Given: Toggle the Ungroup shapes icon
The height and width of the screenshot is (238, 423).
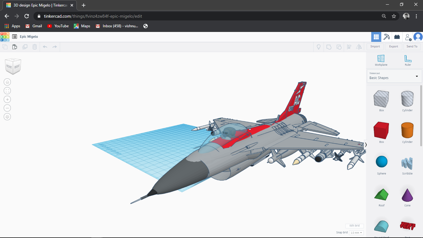Looking at the screenshot, I should 339,47.
